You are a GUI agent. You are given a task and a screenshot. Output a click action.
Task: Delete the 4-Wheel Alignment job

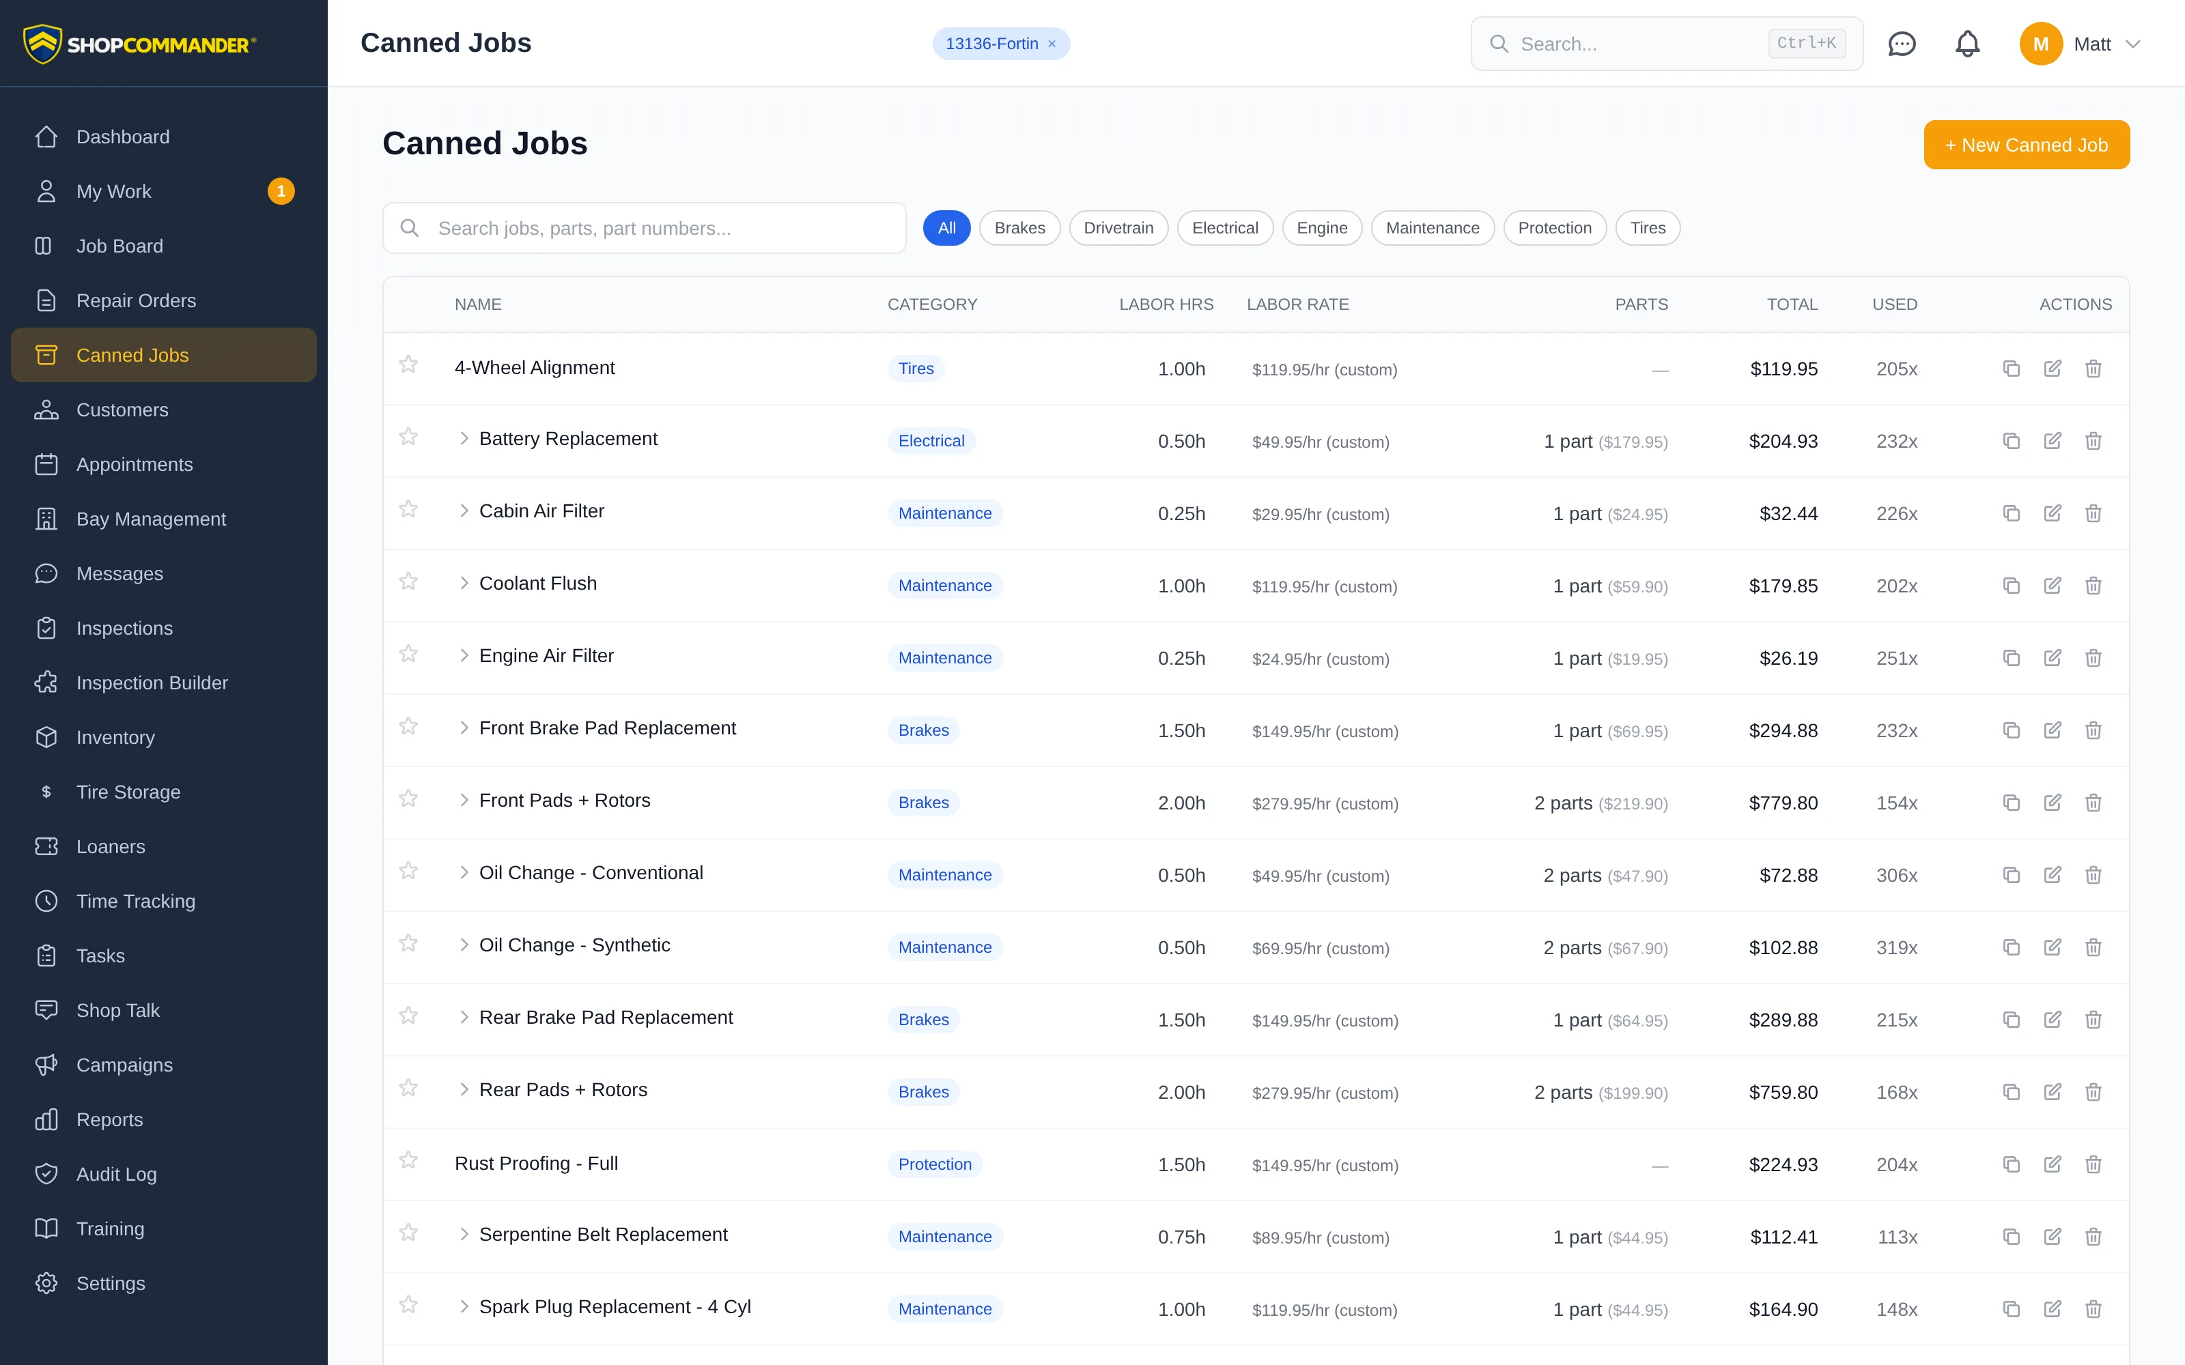click(2093, 369)
